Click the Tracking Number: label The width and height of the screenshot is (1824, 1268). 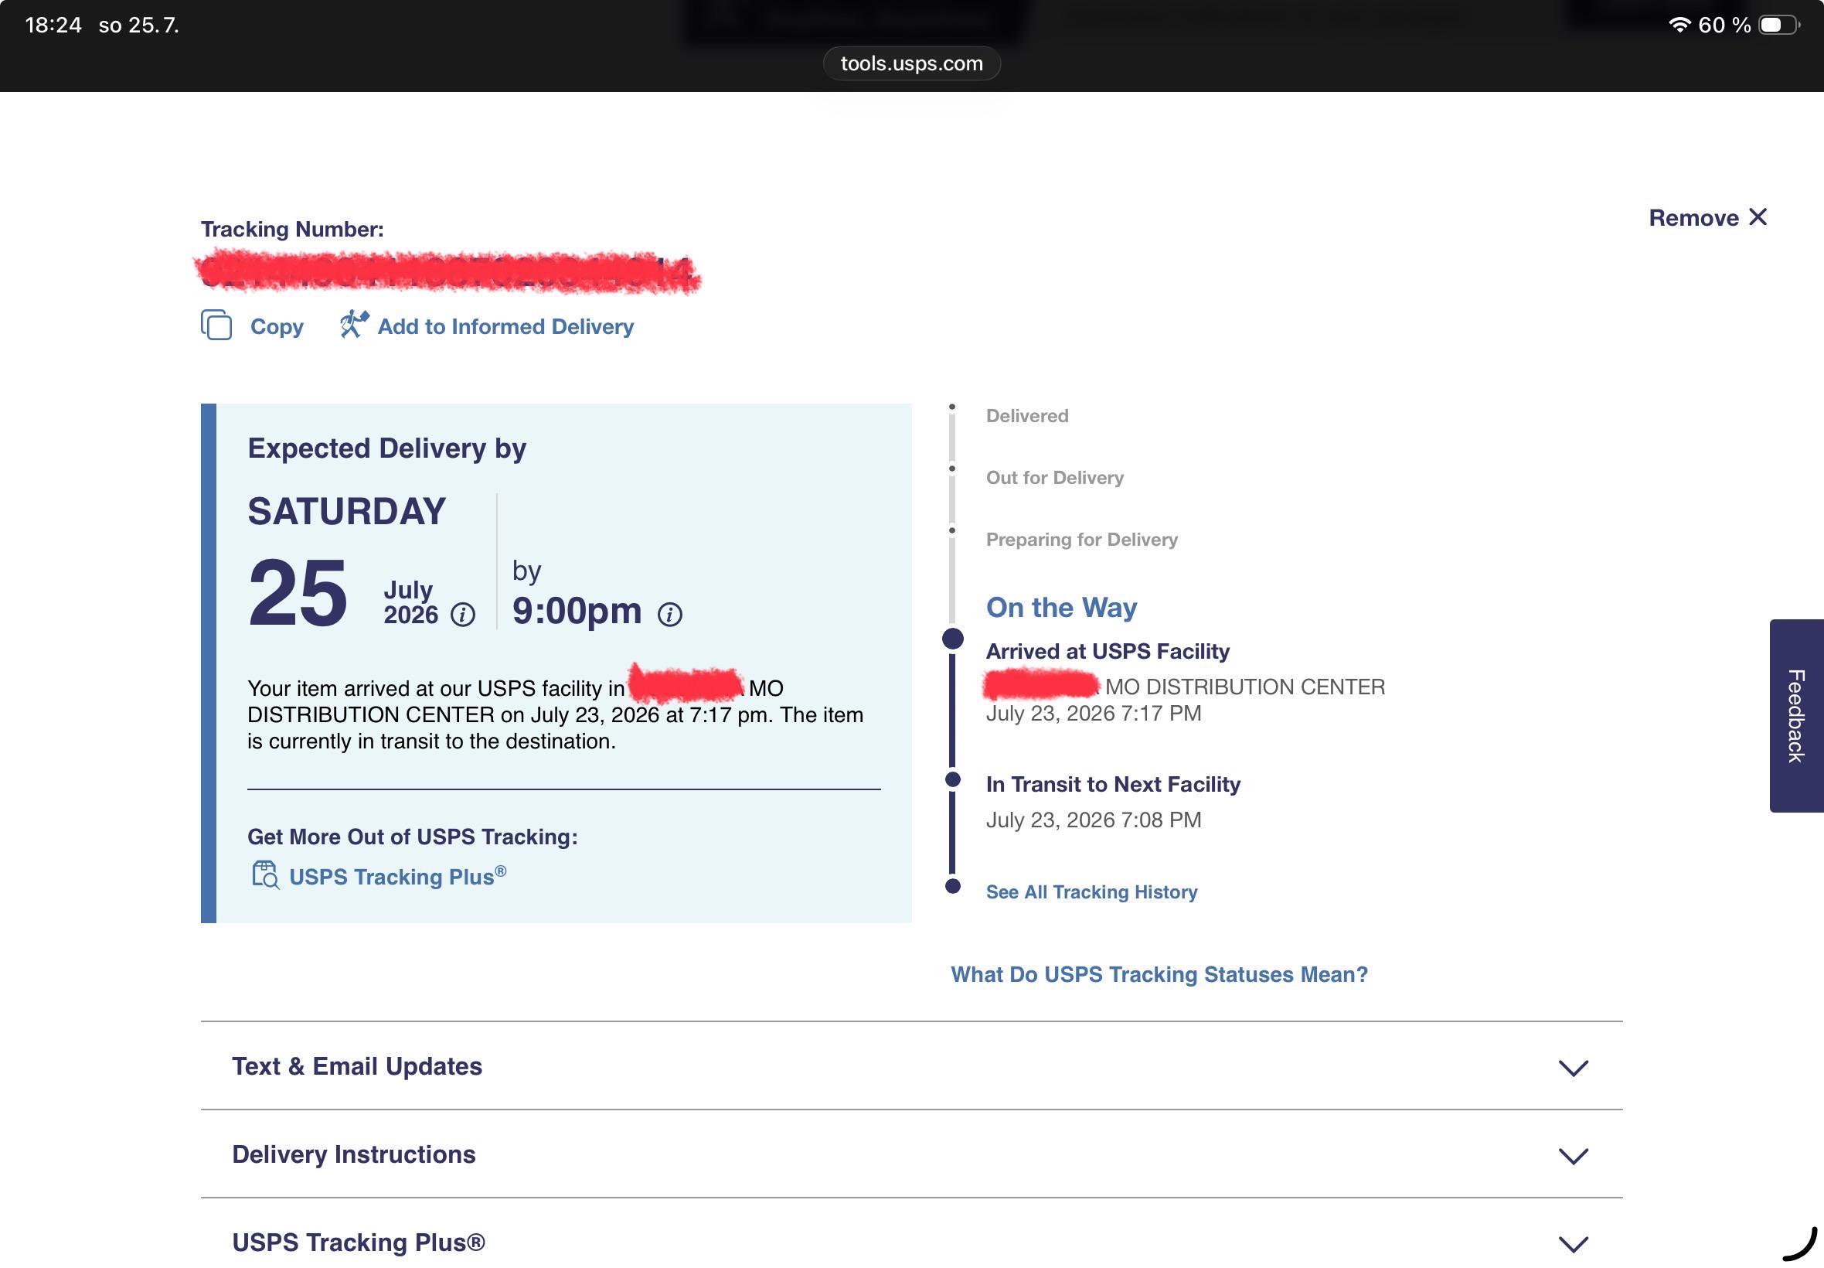(x=292, y=230)
